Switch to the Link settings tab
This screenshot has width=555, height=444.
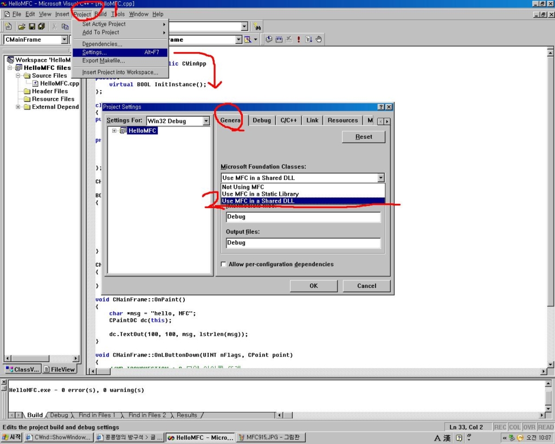coord(312,120)
